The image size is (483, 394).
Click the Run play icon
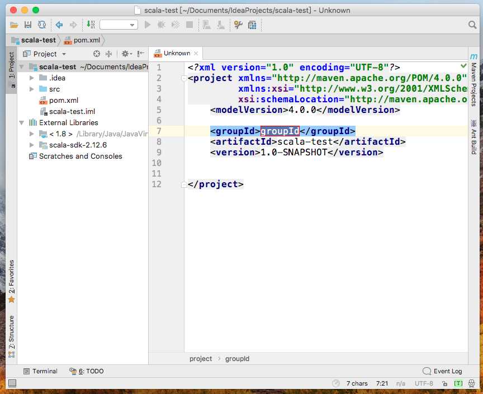148,25
